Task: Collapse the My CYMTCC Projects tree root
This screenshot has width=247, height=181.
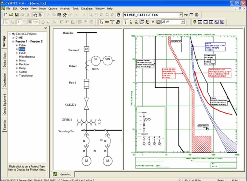Action: 9,34
